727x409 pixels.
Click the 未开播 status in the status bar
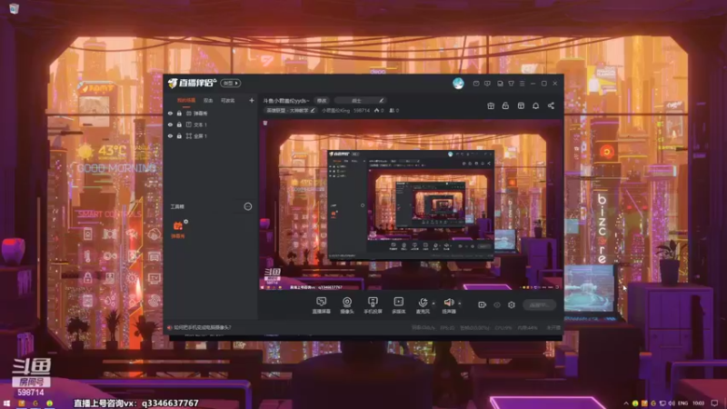[553, 328]
